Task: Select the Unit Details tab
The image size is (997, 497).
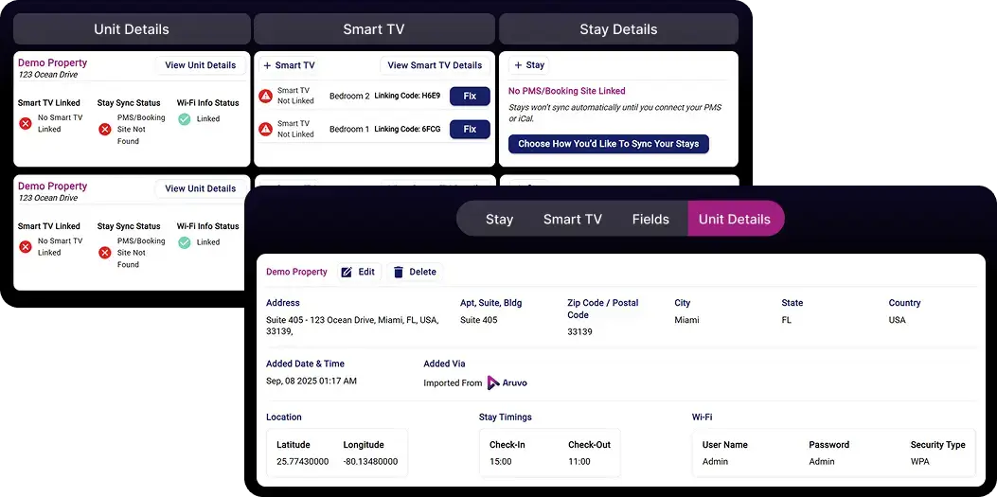Action: click(x=735, y=219)
